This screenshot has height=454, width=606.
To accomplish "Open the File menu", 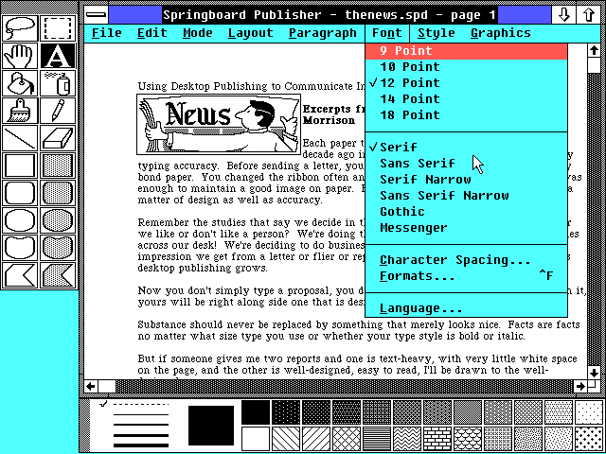I will click(x=107, y=33).
